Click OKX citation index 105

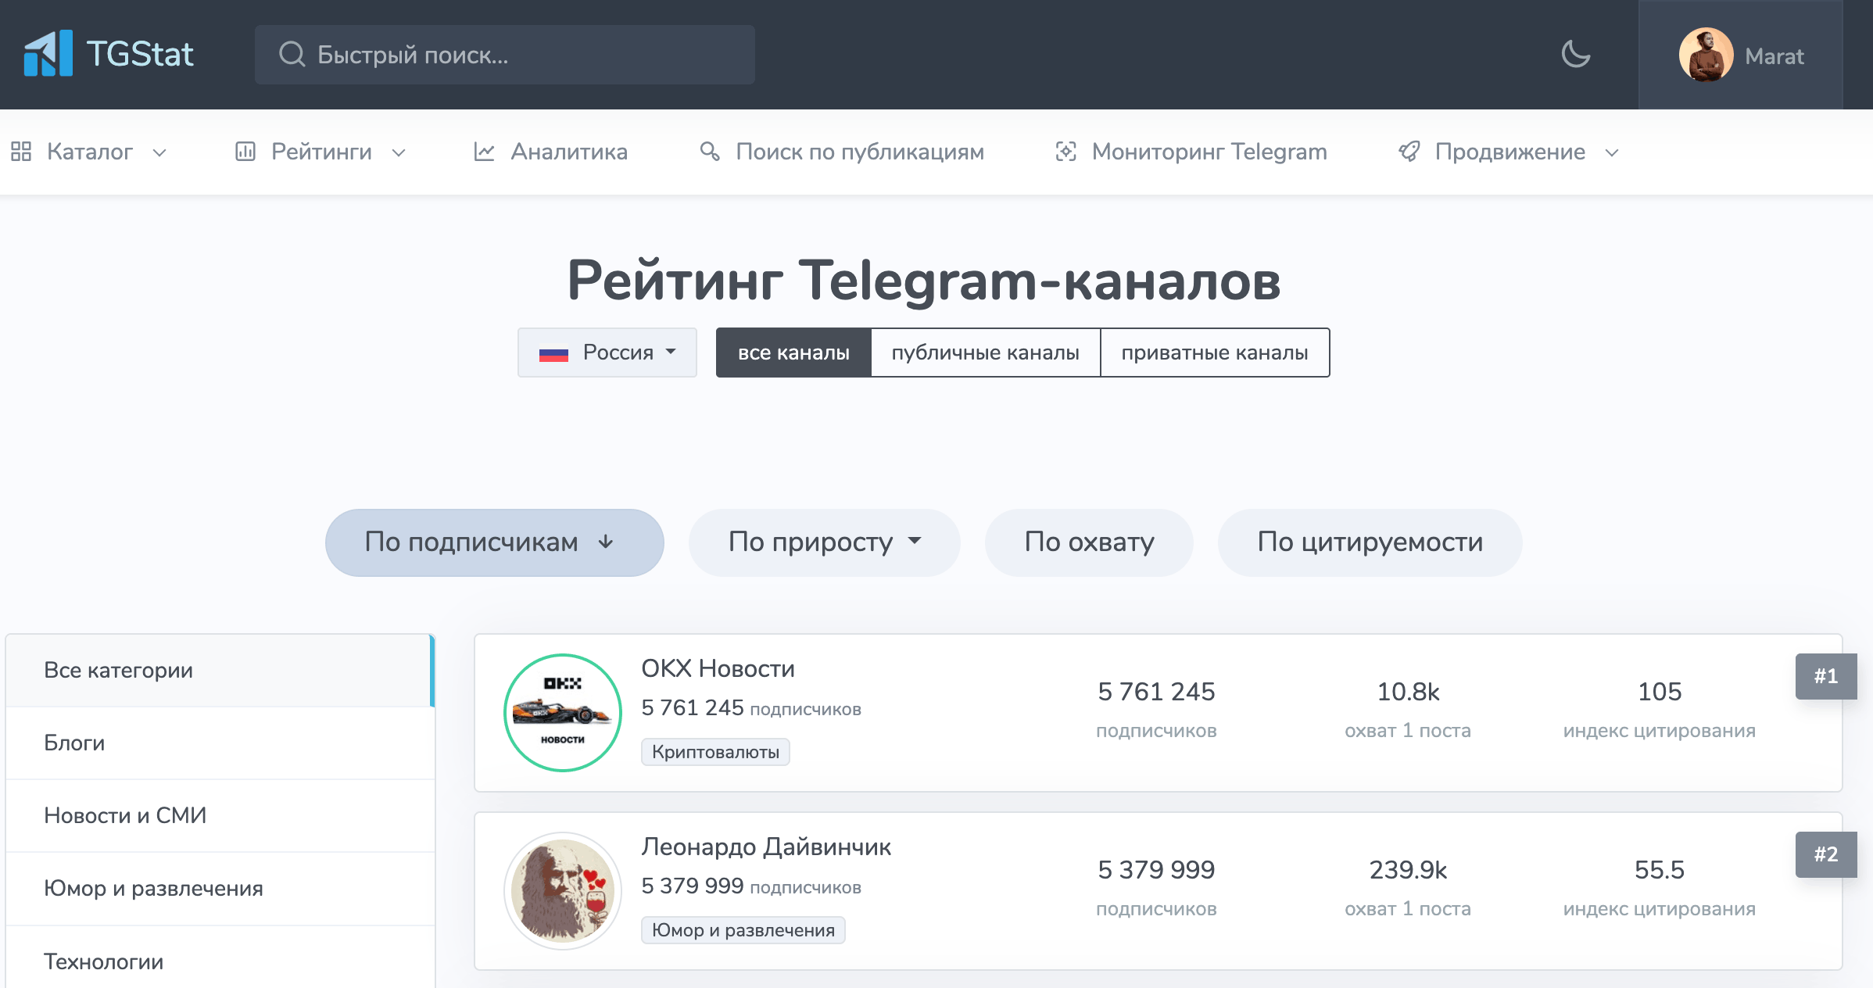(1660, 692)
